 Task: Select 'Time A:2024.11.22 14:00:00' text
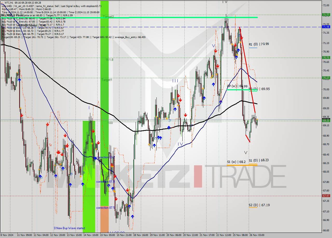[17, 12]
